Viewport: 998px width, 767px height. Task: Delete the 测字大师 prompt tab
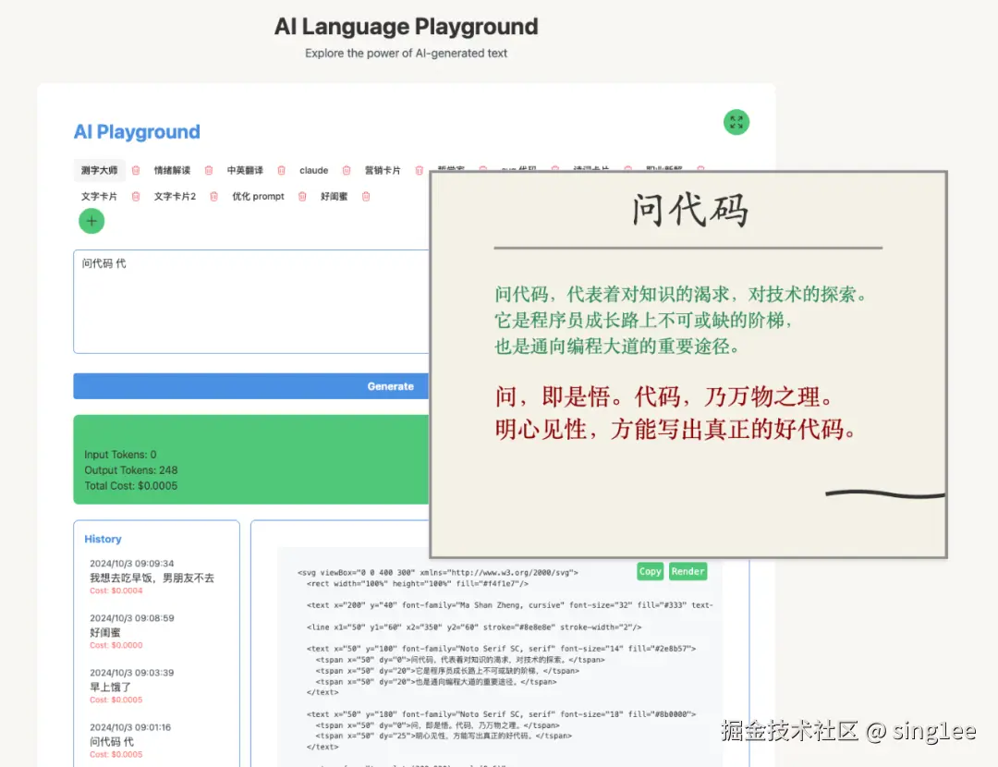coord(136,171)
